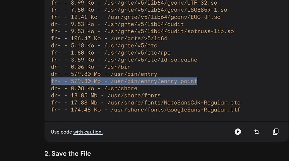Click the undo arrow icon
This screenshot has width=289, height=161.
click(x=257, y=132)
